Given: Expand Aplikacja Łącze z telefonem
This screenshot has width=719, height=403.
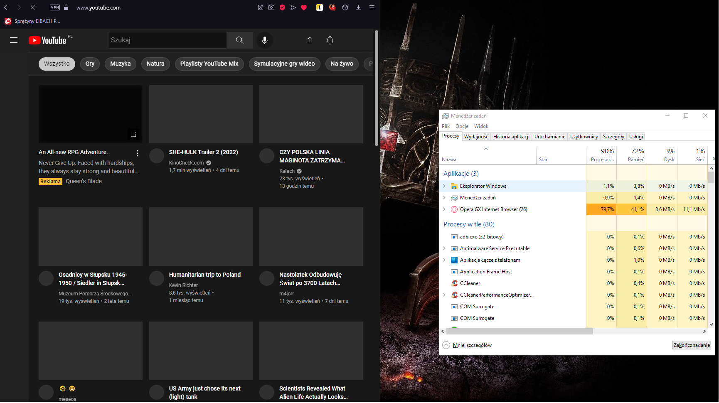Looking at the screenshot, I should click(x=444, y=260).
